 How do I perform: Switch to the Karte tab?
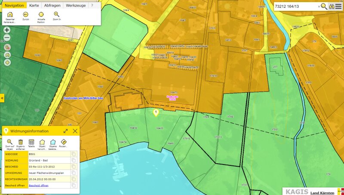click(33, 5)
